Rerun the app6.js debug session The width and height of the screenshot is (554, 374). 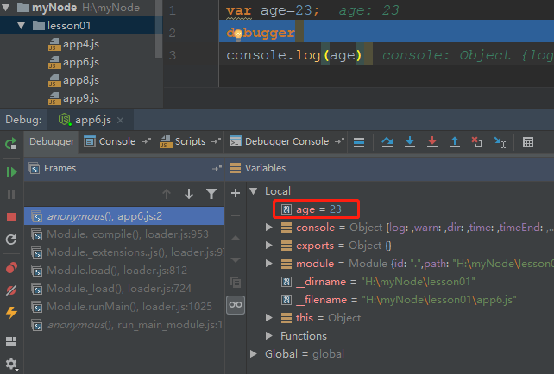[11, 143]
